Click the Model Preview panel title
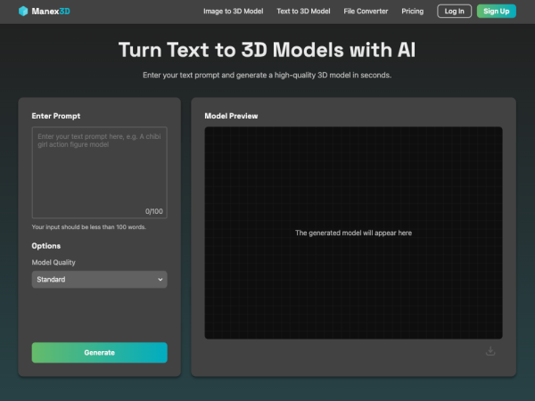This screenshot has width=535, height=401. click(x=231, y=116)
